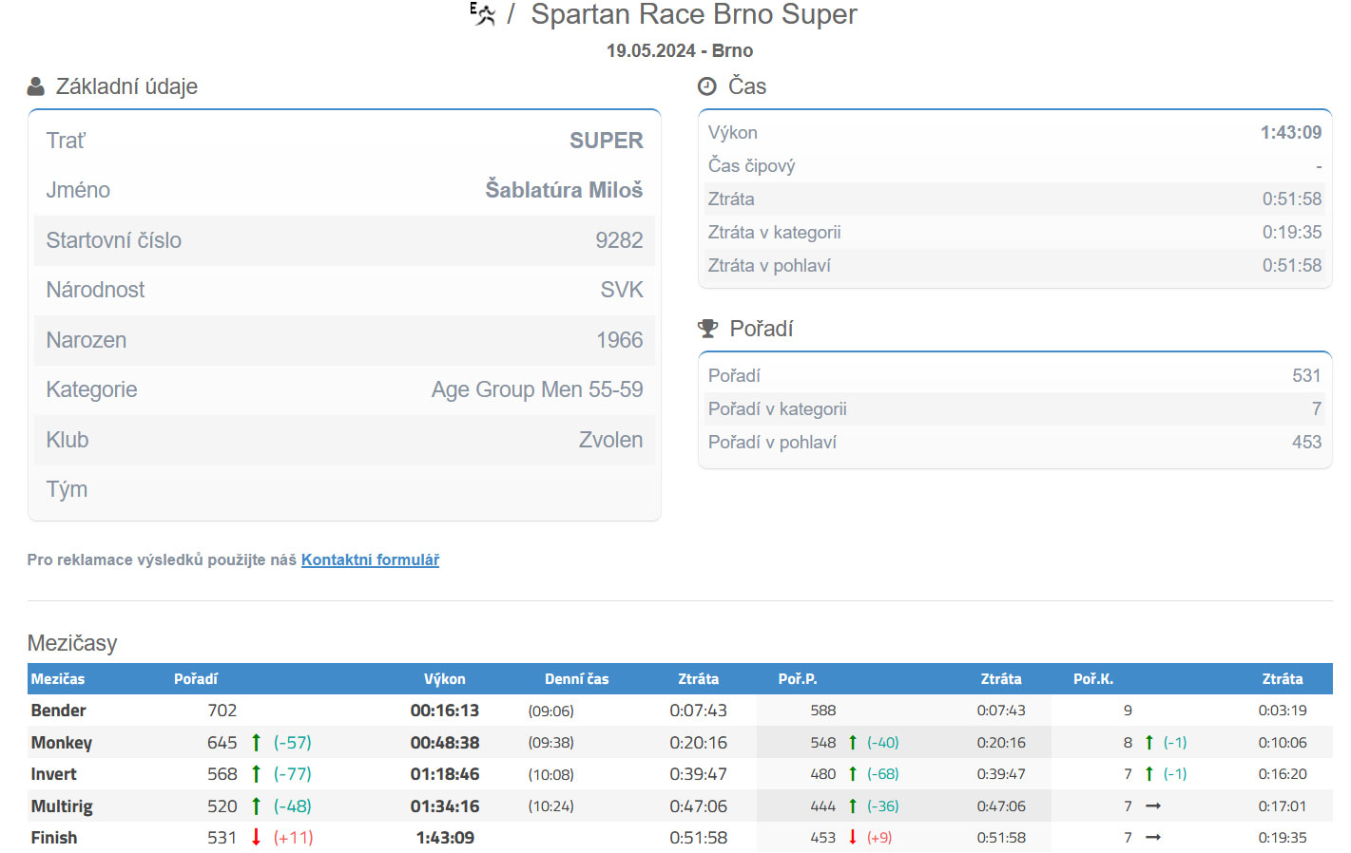Screen dimensions: 1351x853
Task: Click the trophy icon next to Pořadí
Action: (708, 329)
